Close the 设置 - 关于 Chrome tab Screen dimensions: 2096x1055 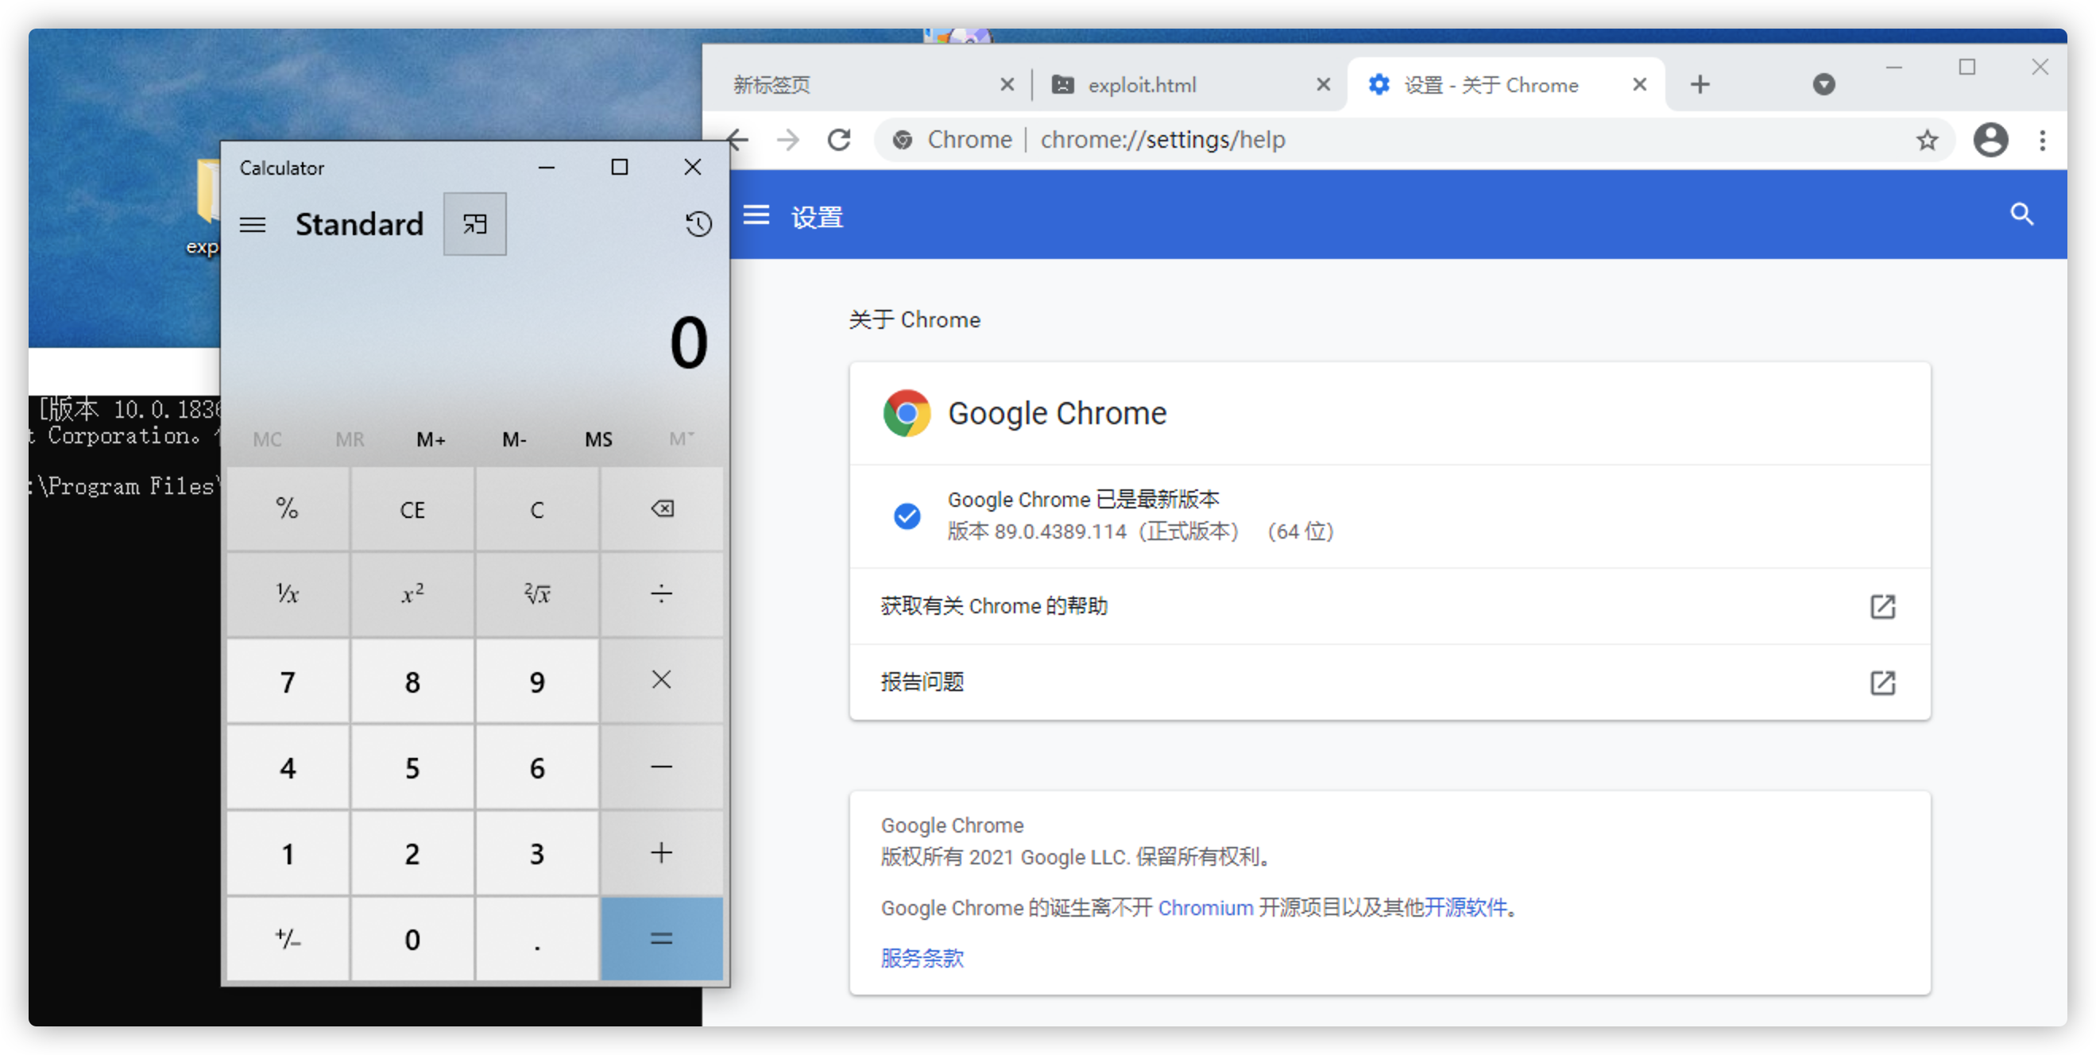point(1639,84)
